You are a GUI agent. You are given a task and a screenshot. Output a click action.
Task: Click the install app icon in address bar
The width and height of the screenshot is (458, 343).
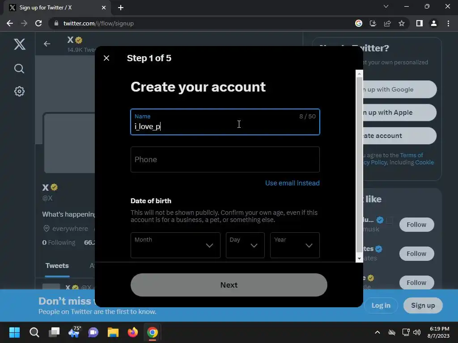(373, 23)
